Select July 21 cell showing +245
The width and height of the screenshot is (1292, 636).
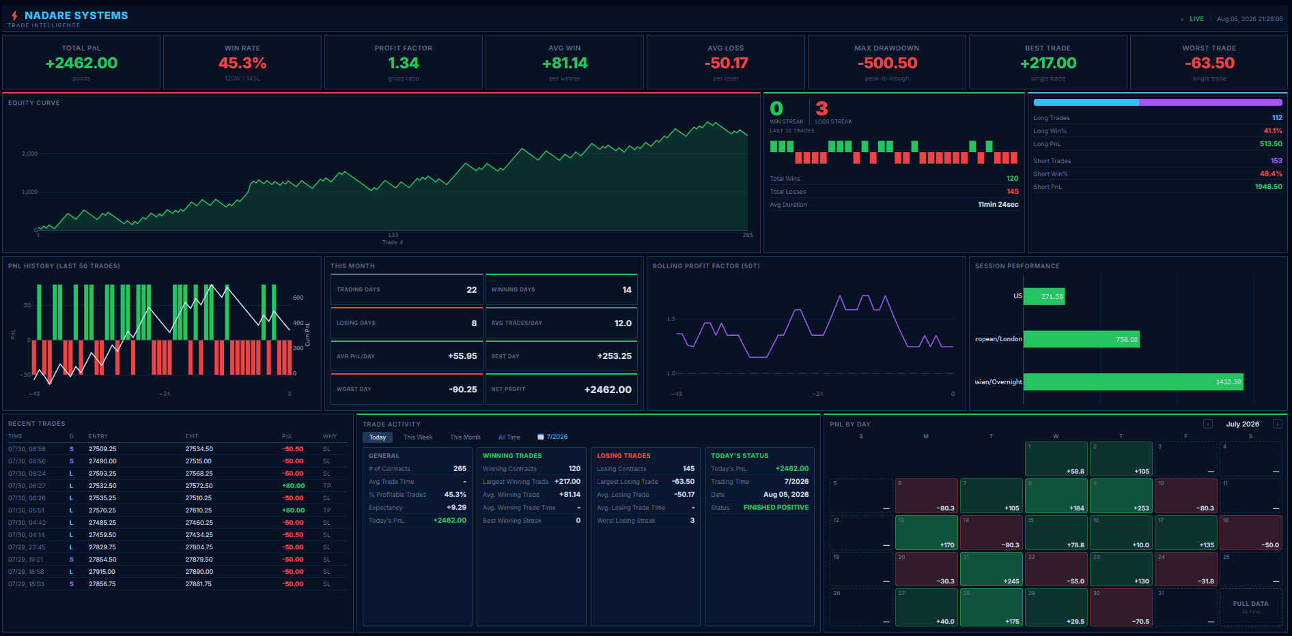(x=991, y=569)
